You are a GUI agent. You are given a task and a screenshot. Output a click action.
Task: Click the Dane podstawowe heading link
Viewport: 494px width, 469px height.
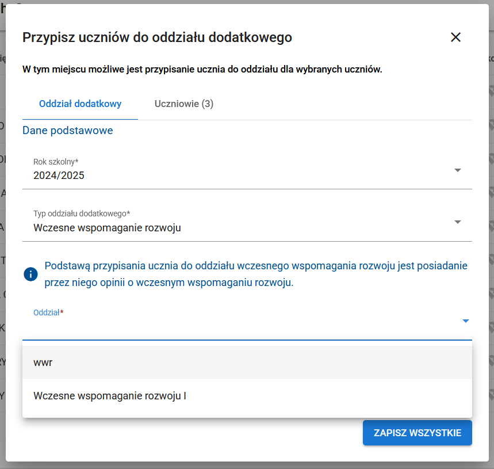(67, 130)
